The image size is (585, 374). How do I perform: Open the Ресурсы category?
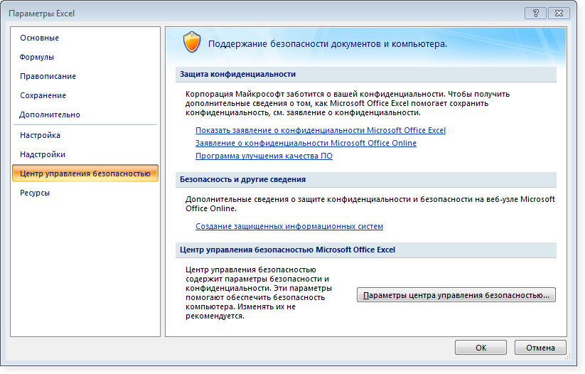35,193
